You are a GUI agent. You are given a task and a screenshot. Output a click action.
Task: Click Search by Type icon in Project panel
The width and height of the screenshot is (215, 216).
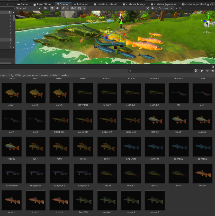coord(196,71)
